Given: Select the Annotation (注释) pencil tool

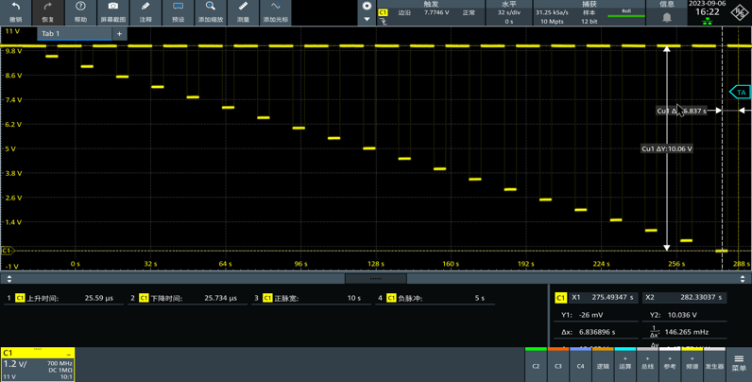Looking at the screenshot, I should click(145, 11).
